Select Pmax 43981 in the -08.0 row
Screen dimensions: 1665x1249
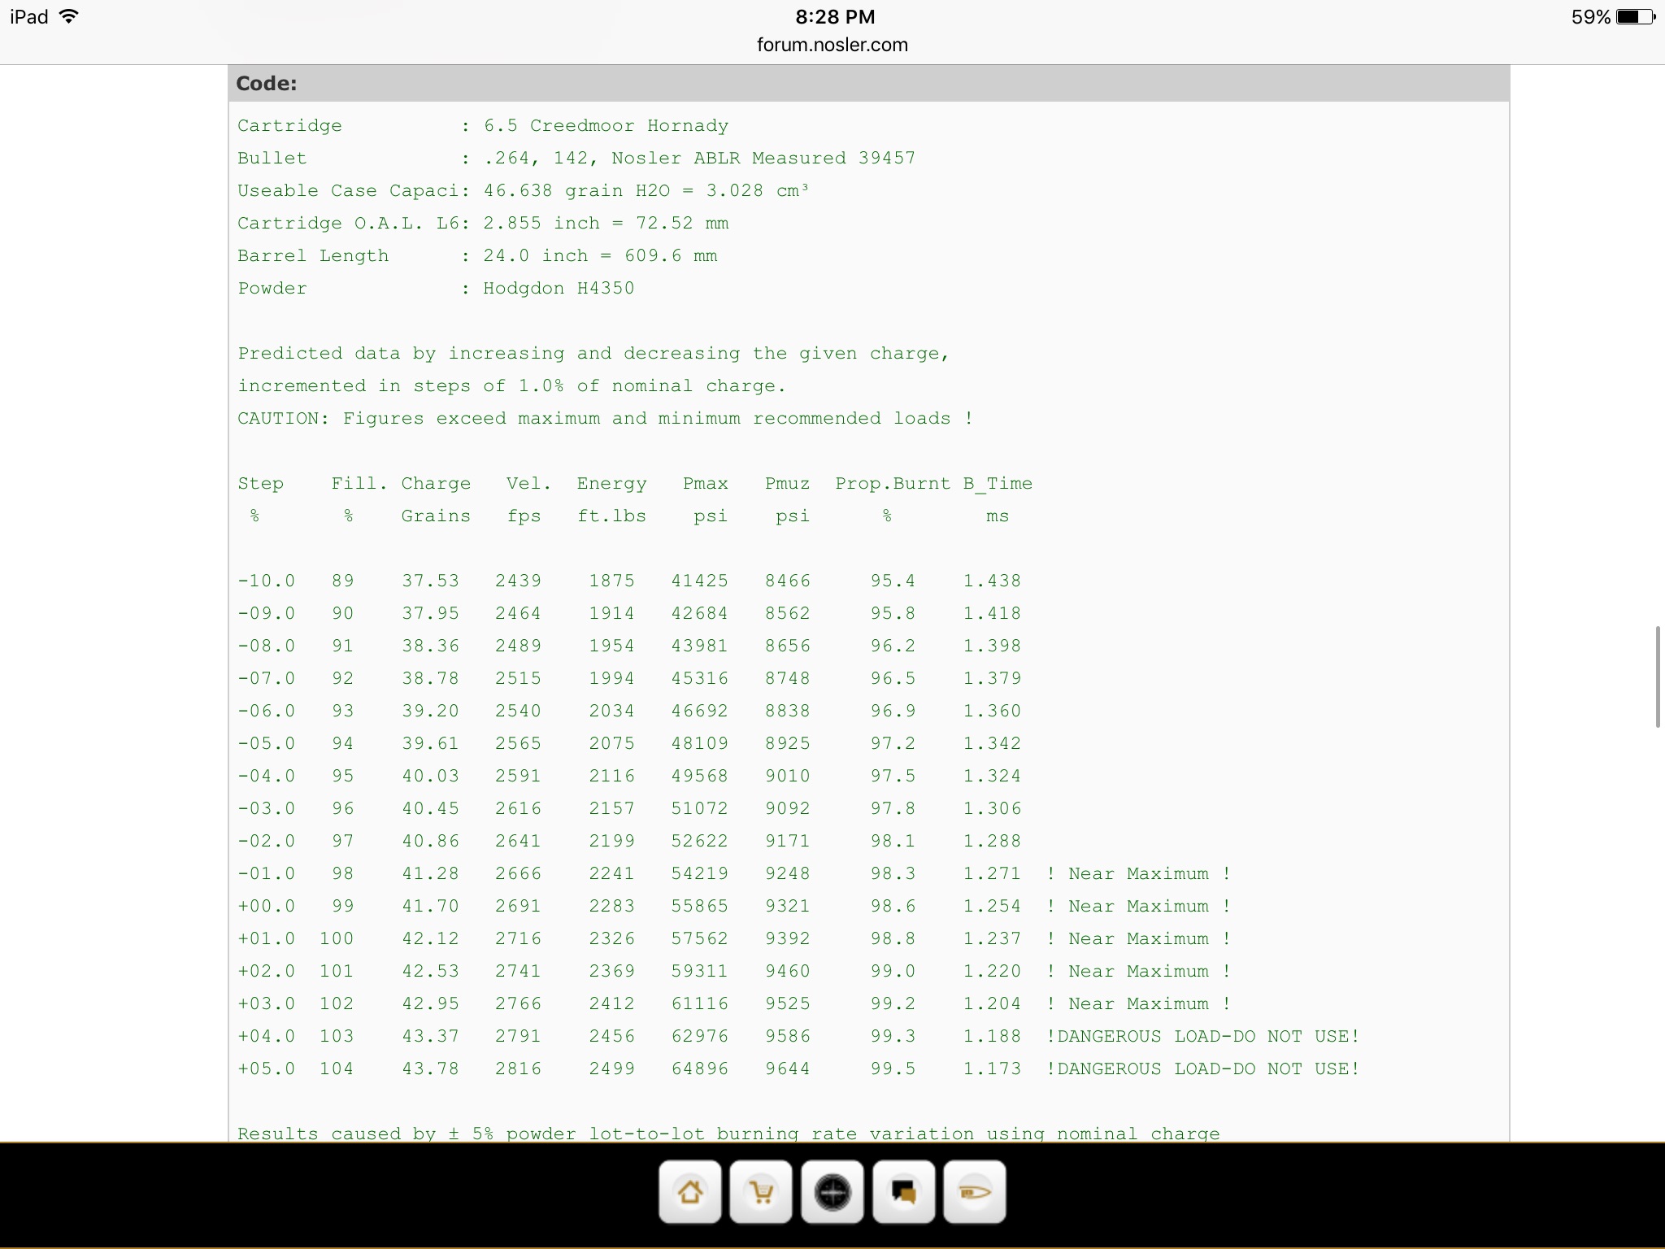699,646
